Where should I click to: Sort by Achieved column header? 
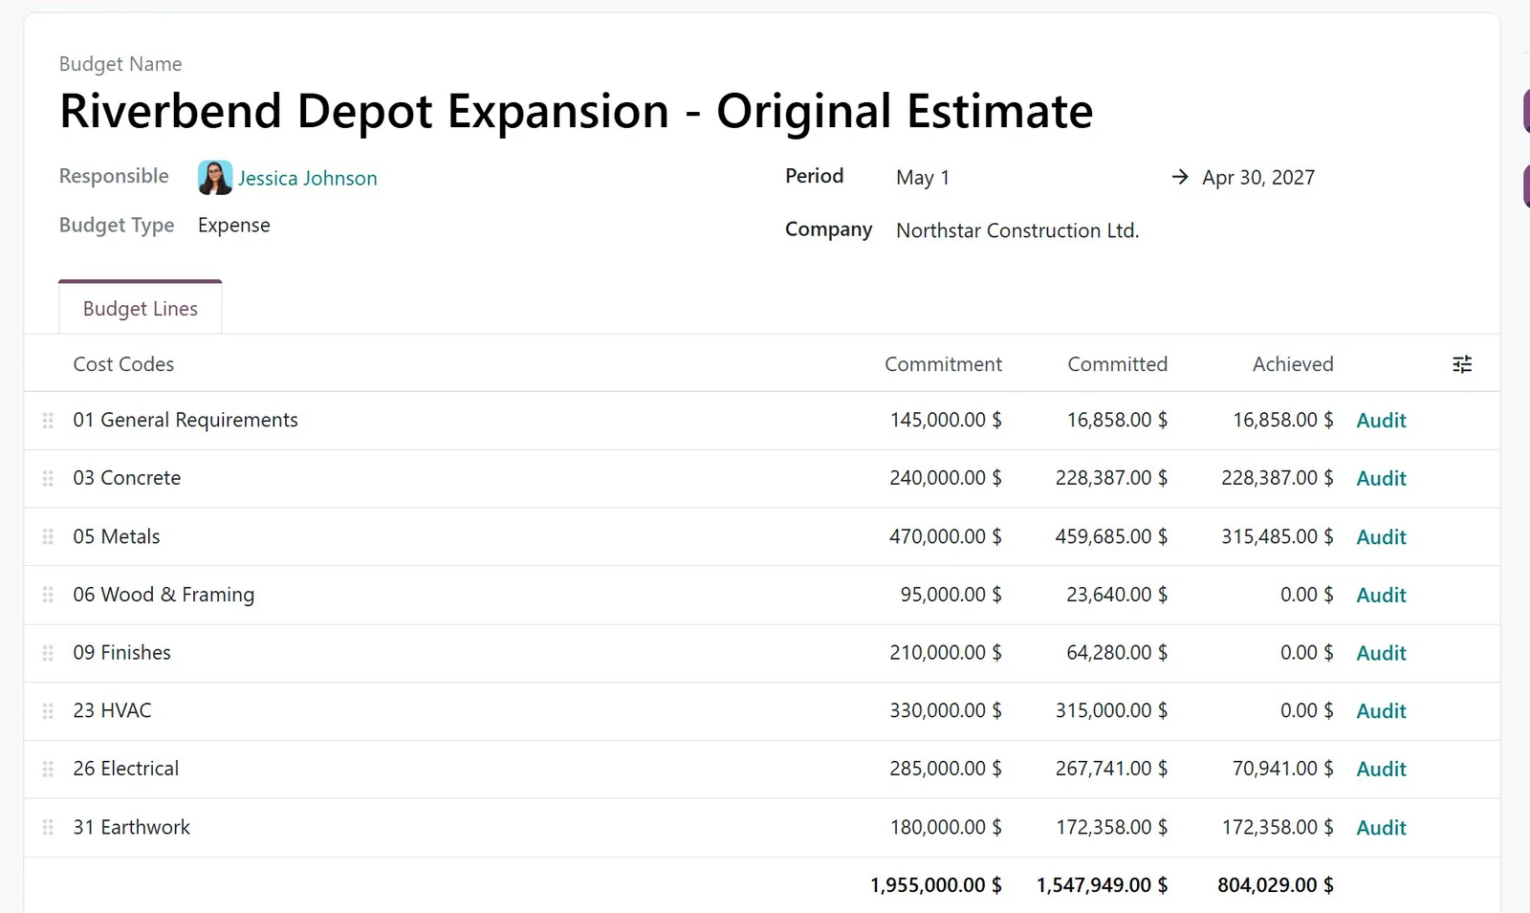1293,364
